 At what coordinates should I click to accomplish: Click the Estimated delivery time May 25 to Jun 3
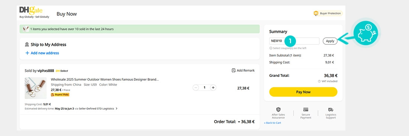pyautogui.click(x=64, y=109)
